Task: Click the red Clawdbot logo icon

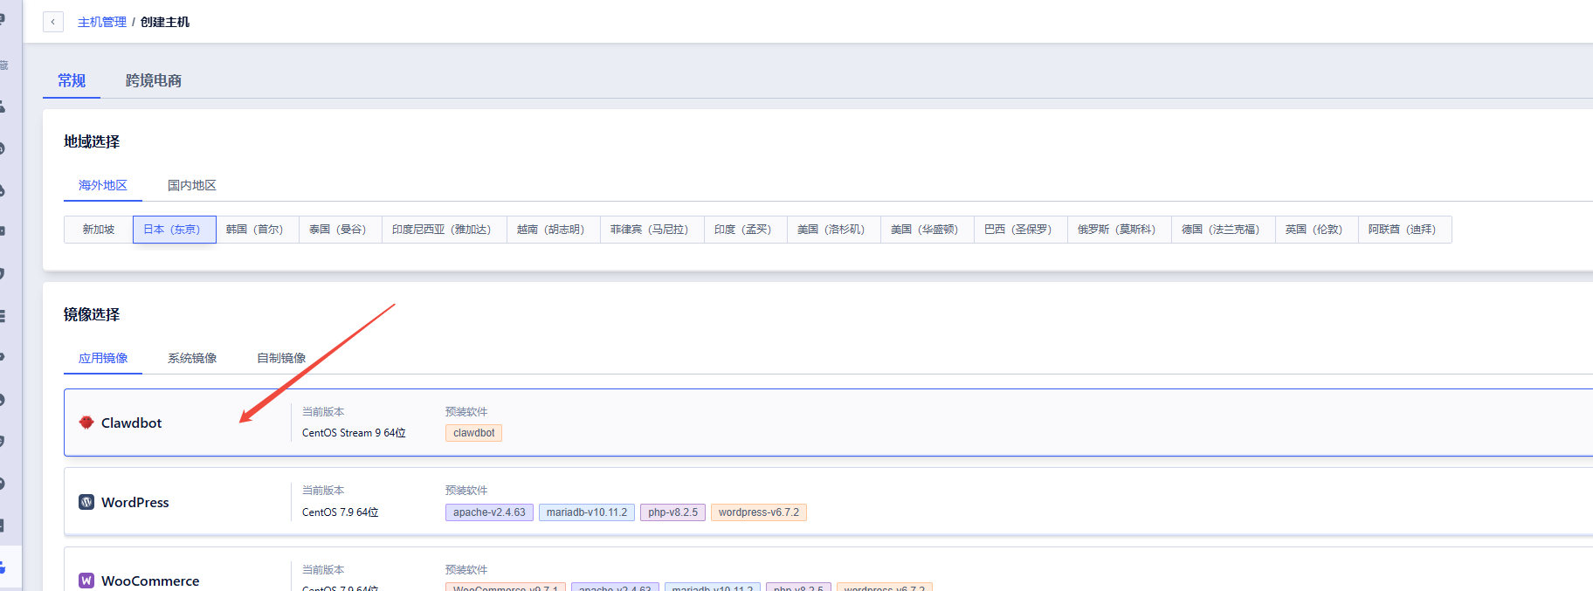Action: tap(86, 423)
